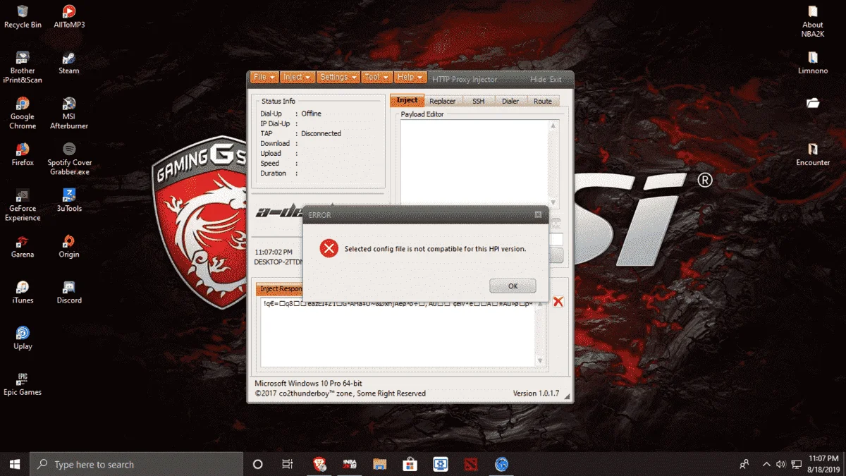The height and width of the screenshot is (476, 846).
Task: Expand the Inject dropdown menu
Action: 297,77
